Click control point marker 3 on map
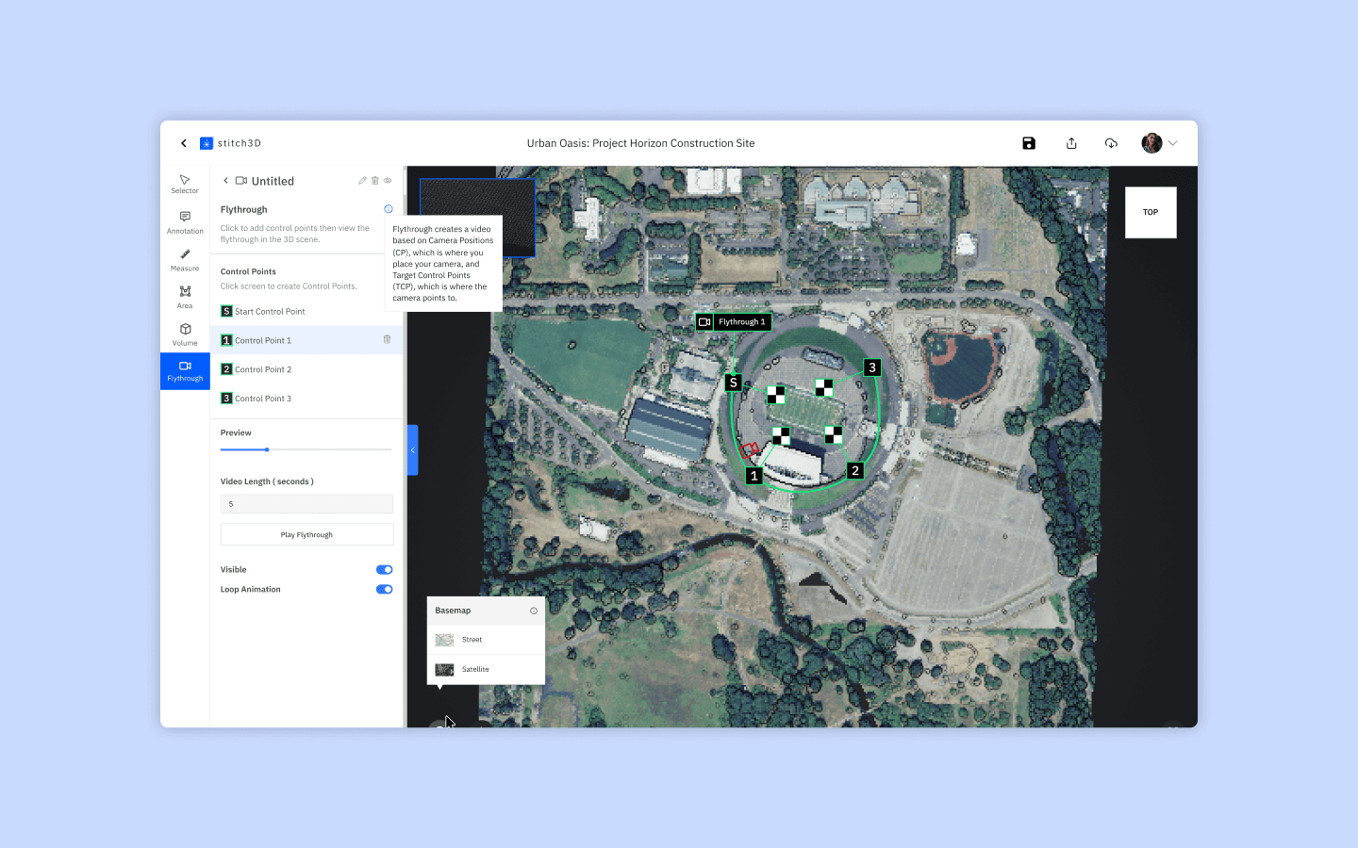 click(872, 367)
